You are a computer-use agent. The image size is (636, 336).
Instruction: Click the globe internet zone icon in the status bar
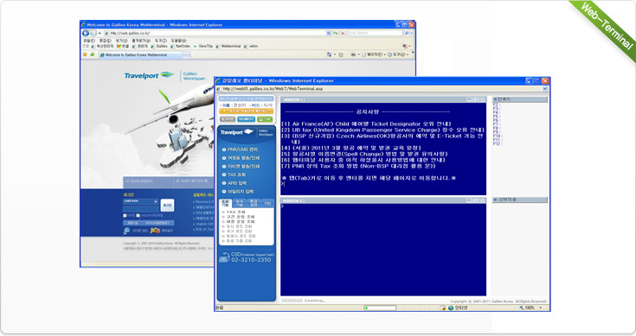click(x=451, y=308)
